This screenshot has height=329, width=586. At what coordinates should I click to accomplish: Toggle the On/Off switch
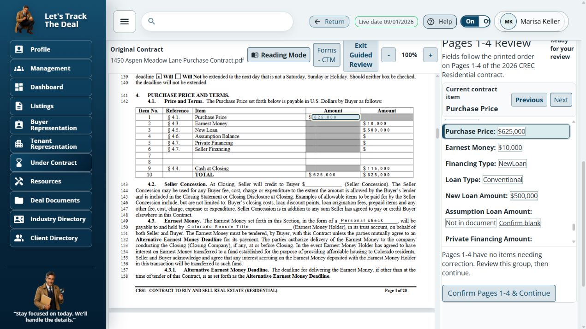tap(475, 21)
